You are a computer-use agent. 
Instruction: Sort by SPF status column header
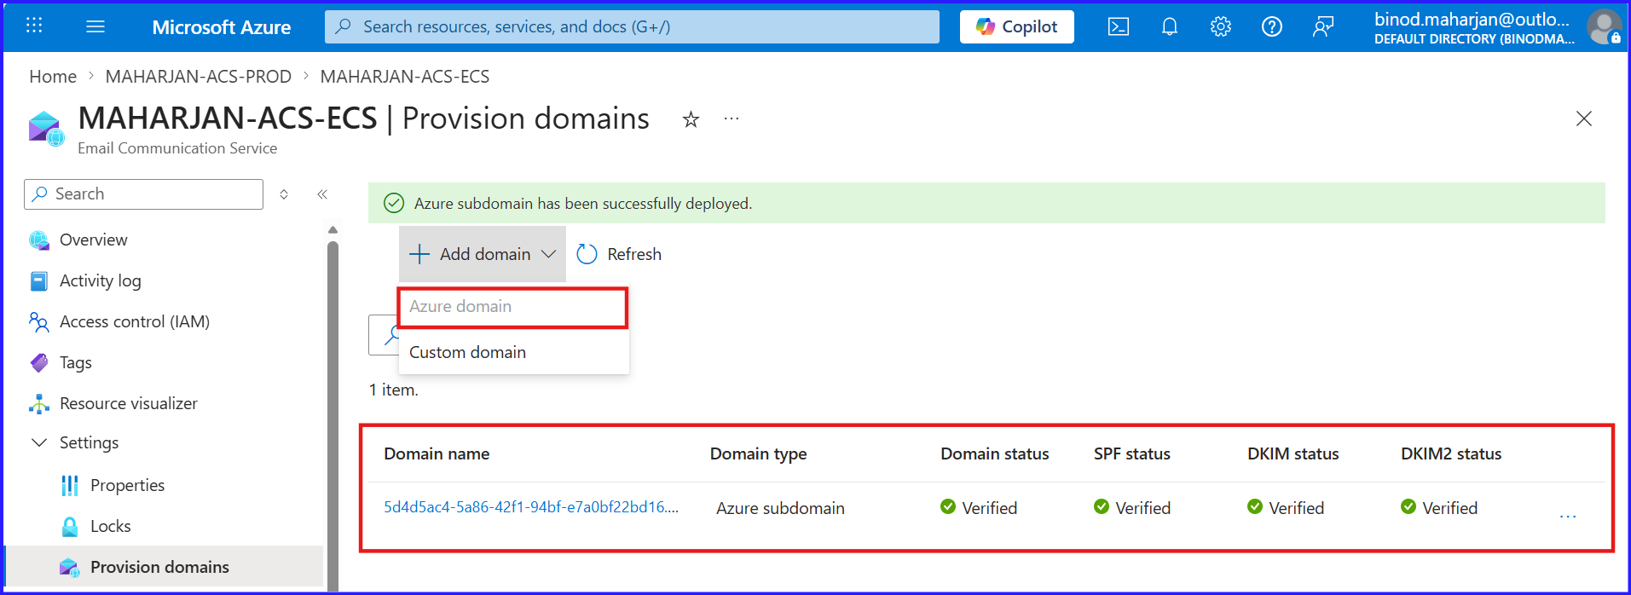tap(1131, 453)
